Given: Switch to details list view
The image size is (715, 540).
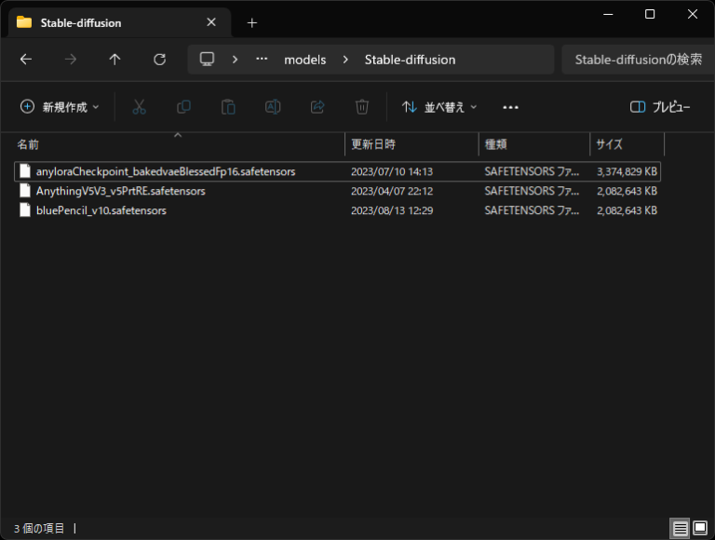Looking at the screenshot, I should [x=681, y=528].
